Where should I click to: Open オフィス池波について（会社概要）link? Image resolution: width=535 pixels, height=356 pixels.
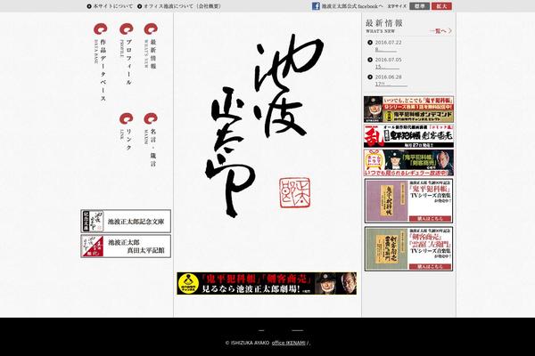182,6
